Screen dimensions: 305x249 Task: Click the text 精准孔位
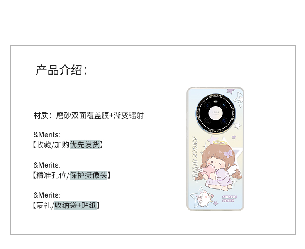pos(51,175)
